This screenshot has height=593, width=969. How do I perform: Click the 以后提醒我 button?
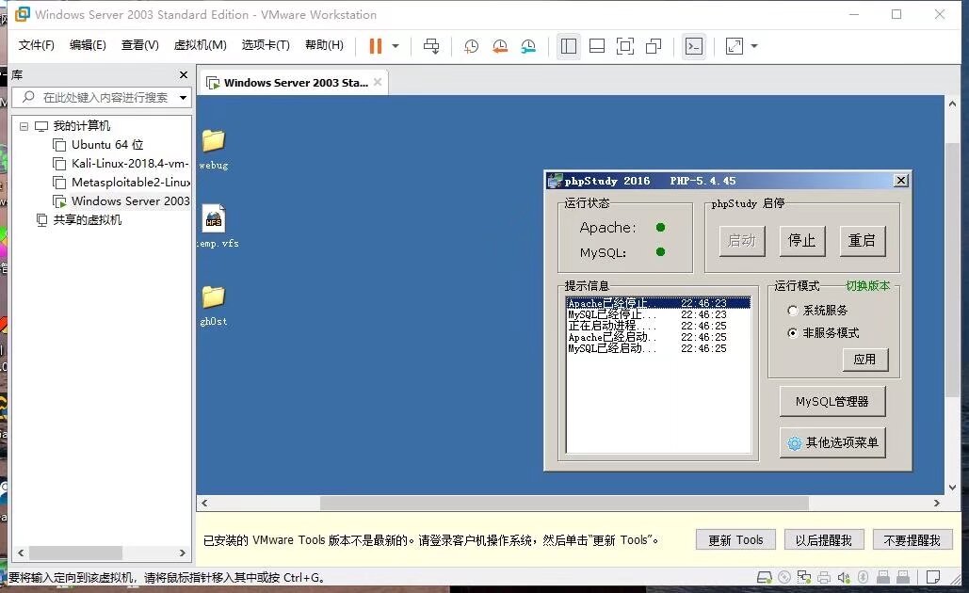824,540
